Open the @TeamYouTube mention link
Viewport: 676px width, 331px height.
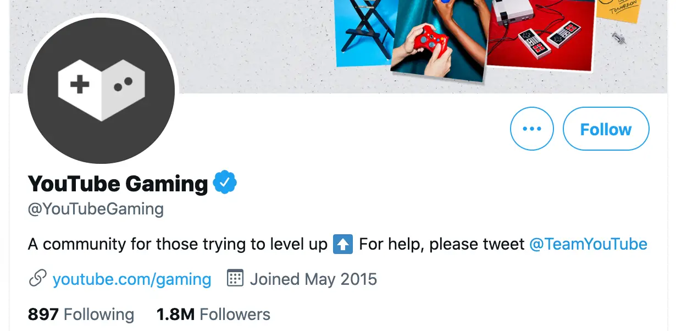(x=588, y=244)
